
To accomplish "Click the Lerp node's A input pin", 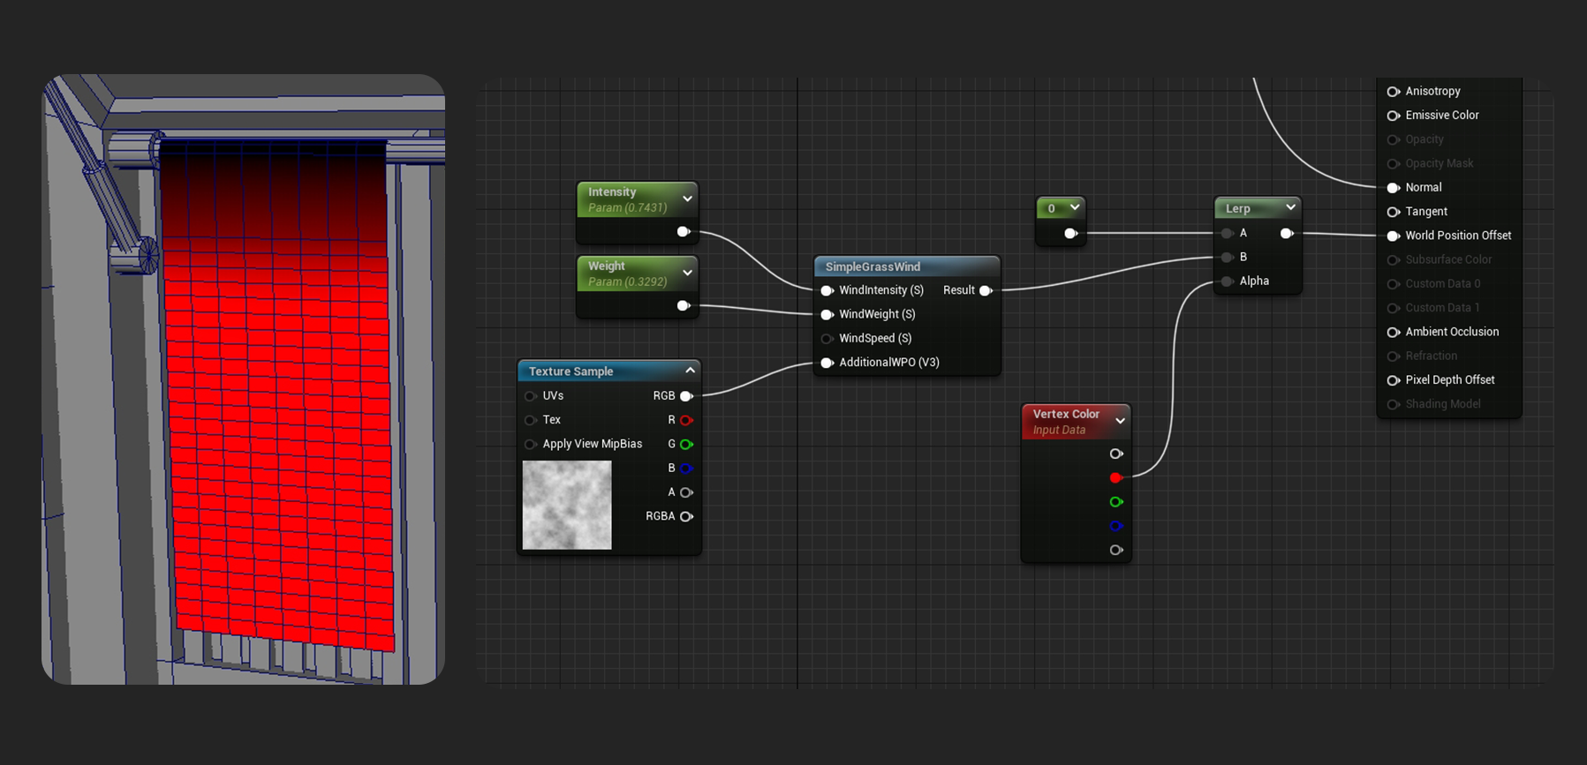I will (1227, 234).
